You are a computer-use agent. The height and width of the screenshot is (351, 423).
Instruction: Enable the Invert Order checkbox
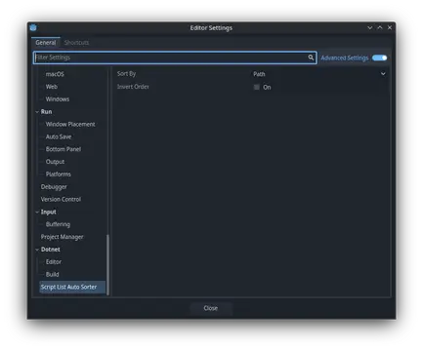[x=257, y=87]
